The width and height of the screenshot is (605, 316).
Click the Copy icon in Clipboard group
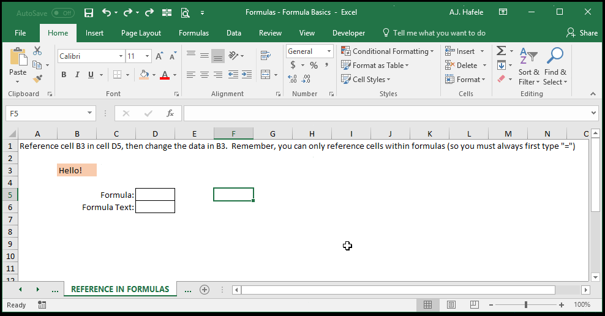(37, 65)
